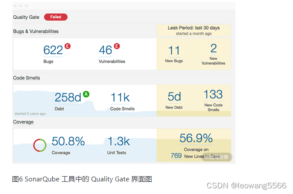Image resolution: width=293 pixels, height=194 pixels.
Task: Click the coverage donut chart icon
Action: (40, 145)
